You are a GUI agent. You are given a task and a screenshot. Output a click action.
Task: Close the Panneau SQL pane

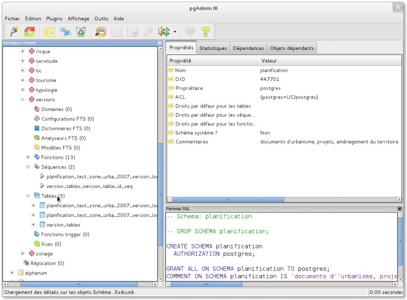click(x=399, y=209)
